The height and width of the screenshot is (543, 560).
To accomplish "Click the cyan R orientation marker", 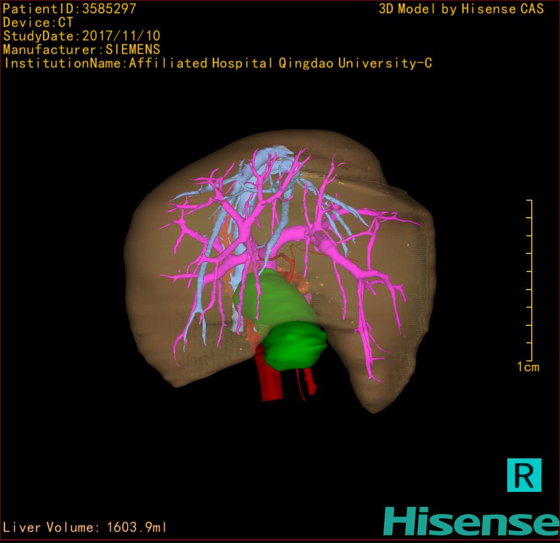I will click(x=524, y=474).
